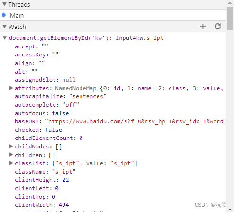Select className "s_ipt" row
This screenshot has width=234, height=212.
tap(45, 172)
